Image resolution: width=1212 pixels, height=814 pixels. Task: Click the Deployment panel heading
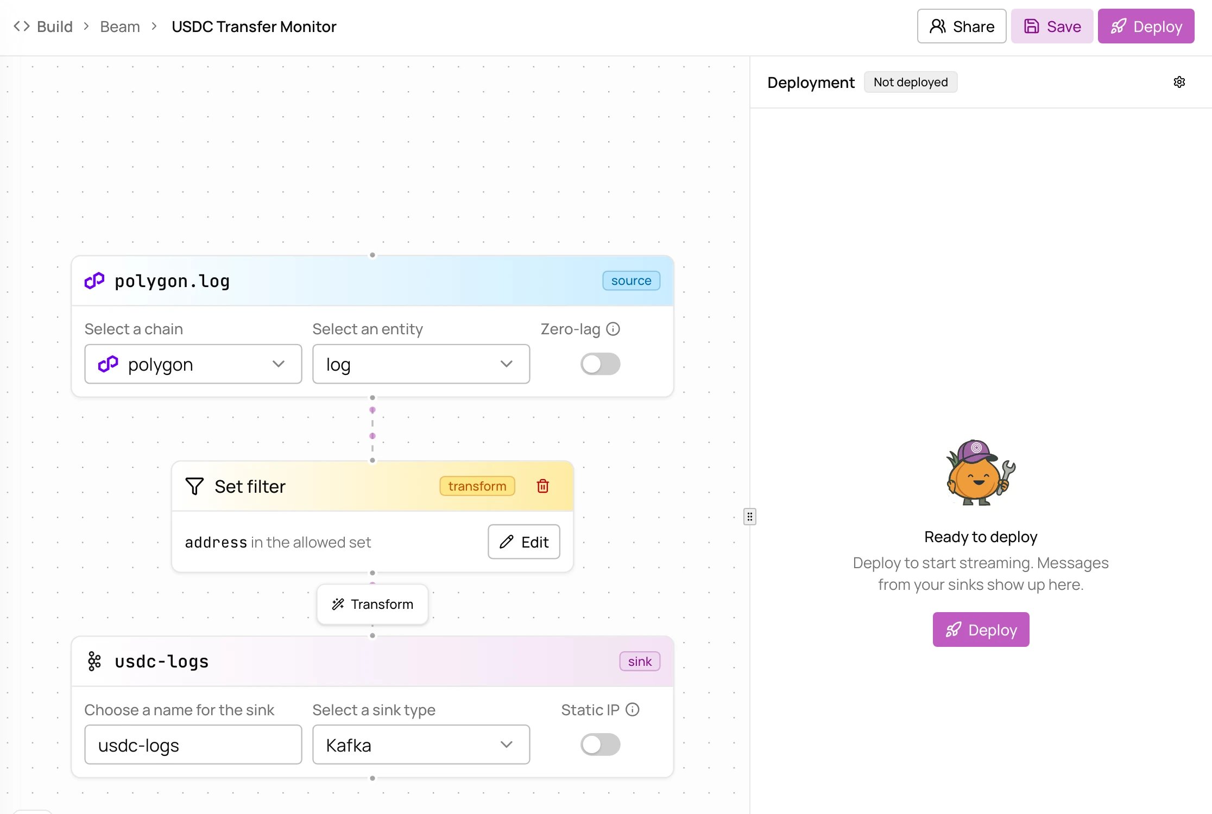811,82
